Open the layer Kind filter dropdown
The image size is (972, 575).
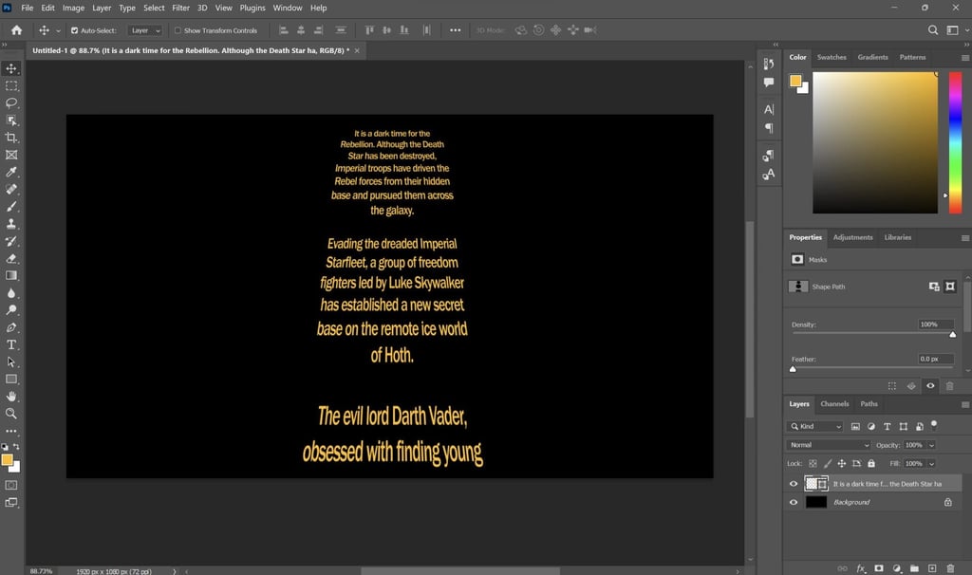pos(815,426)
